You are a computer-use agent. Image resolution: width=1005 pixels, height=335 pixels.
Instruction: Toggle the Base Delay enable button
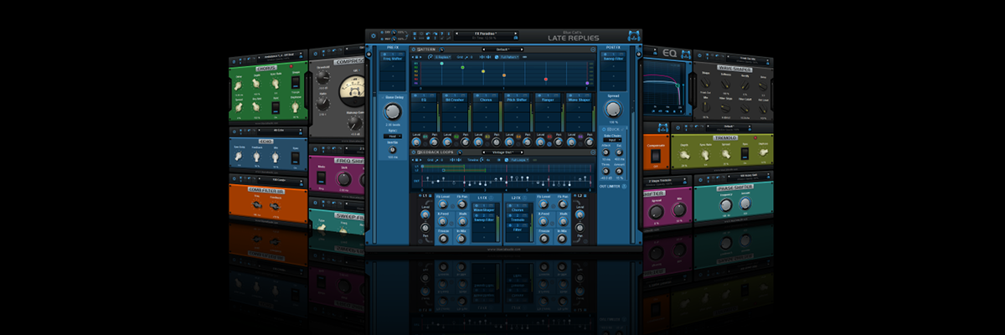[x=383, y=97]
